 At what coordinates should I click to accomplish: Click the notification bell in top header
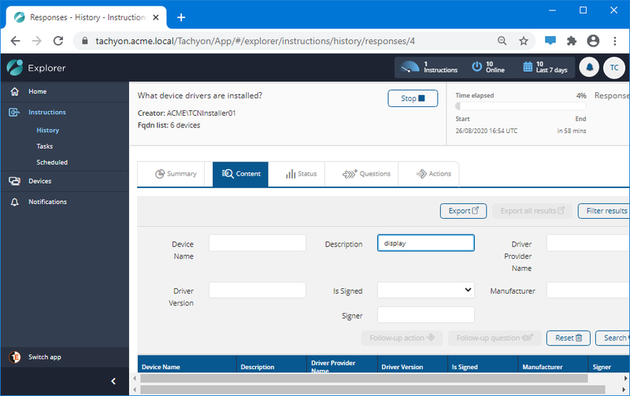[589, 68]
